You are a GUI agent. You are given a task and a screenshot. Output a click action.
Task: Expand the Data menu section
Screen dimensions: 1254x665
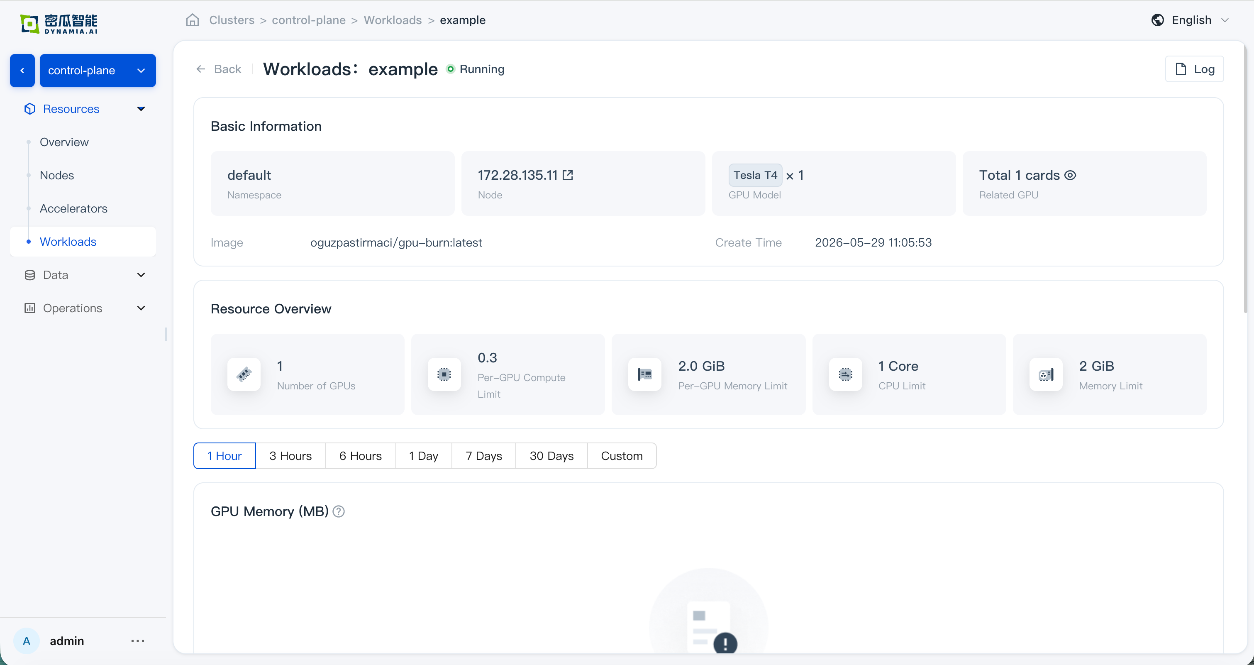[x=141, y=275]
